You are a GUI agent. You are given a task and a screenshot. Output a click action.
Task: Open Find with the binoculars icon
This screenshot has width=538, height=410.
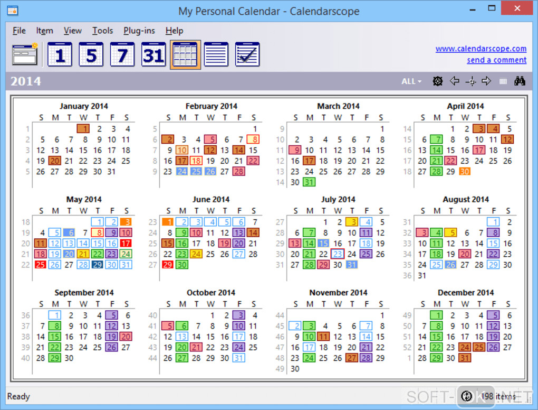point(520,81)
